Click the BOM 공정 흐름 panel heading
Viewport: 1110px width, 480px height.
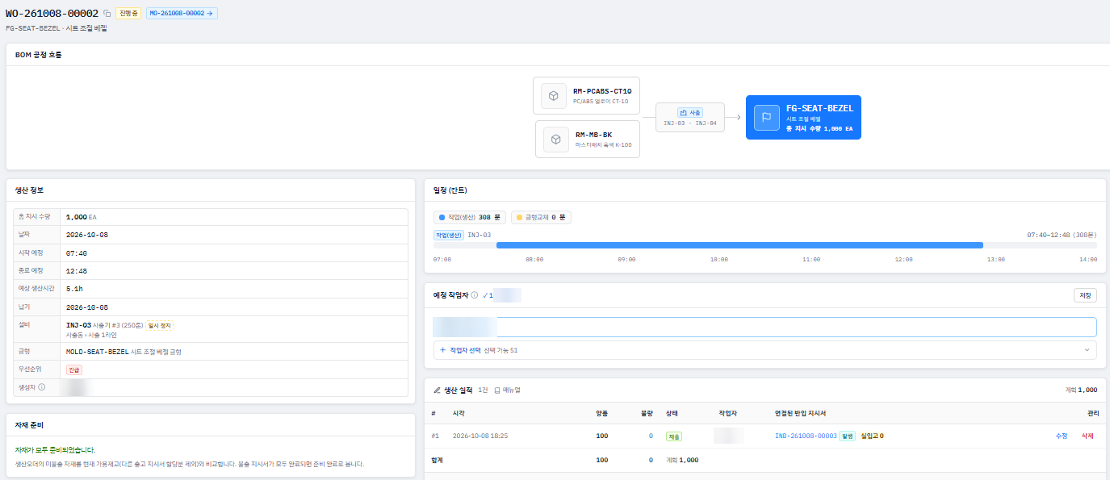39,55
